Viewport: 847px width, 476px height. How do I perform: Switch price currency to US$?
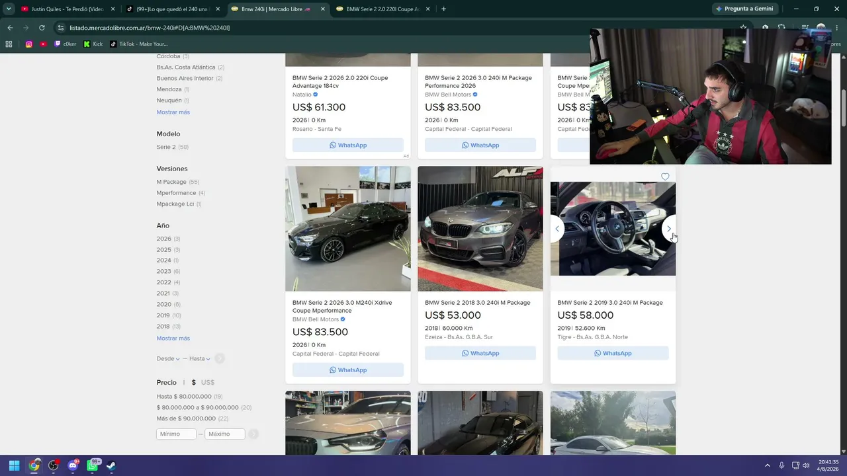click(x=208, y=383)
